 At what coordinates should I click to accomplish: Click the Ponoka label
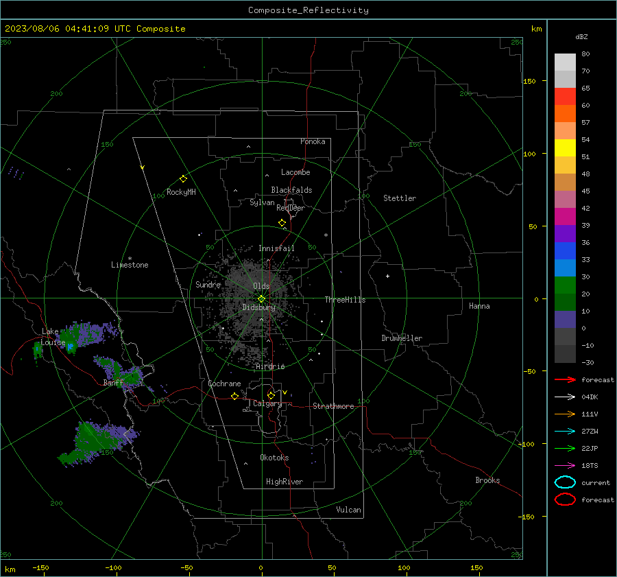[313, 141]
